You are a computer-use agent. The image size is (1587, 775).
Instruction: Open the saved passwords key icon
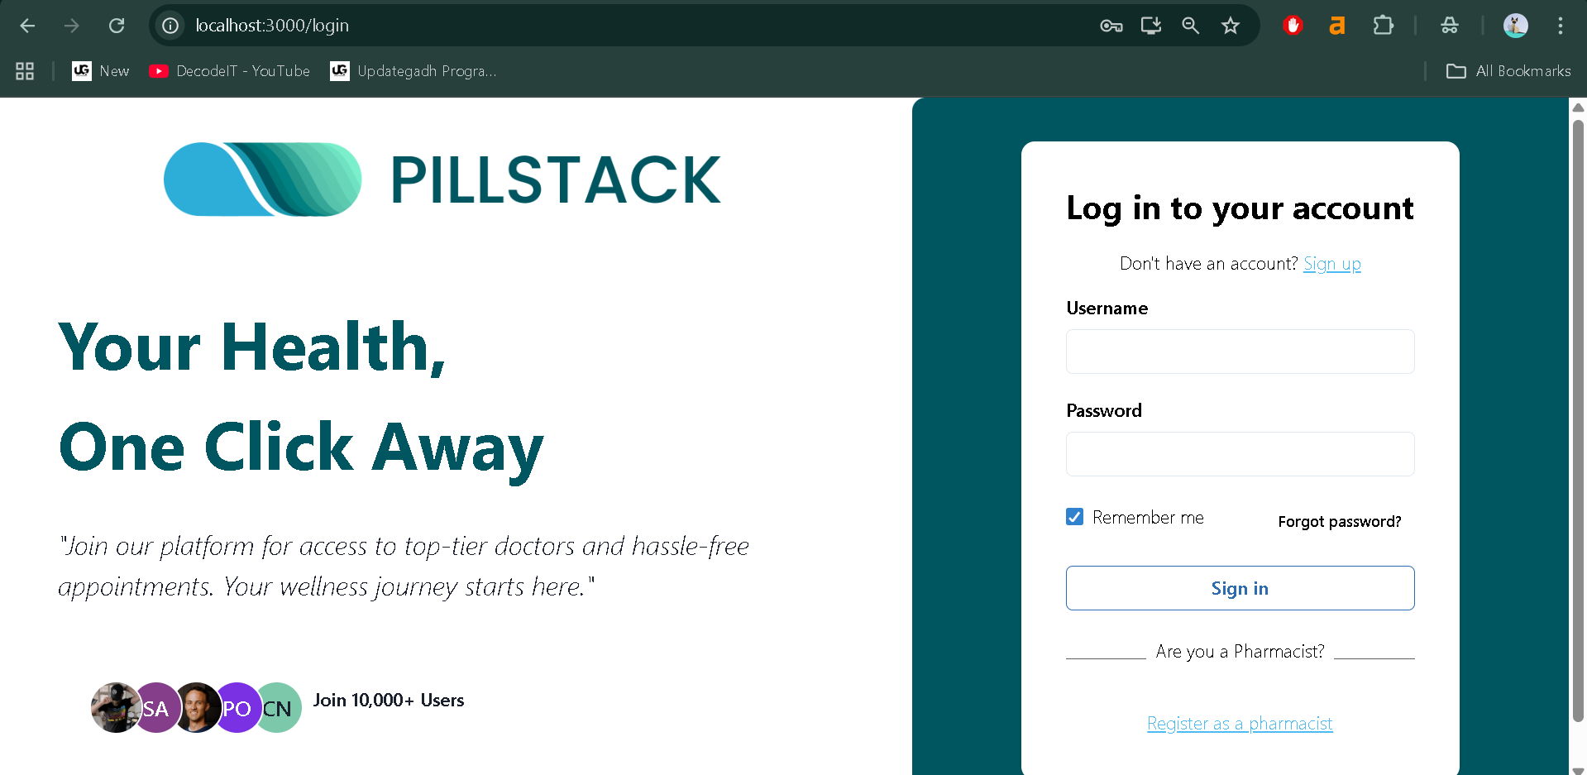point(1111,26)
